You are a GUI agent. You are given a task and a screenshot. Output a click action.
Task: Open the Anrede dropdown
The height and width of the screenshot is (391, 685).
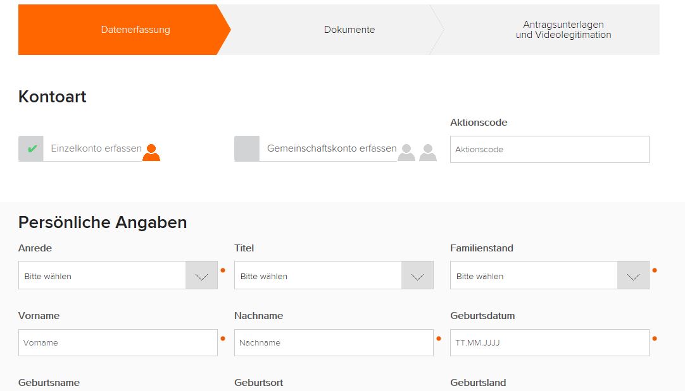(118, 275)
